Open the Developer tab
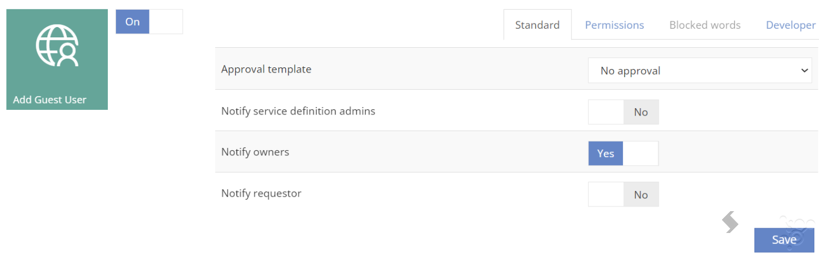 (791, 25)
